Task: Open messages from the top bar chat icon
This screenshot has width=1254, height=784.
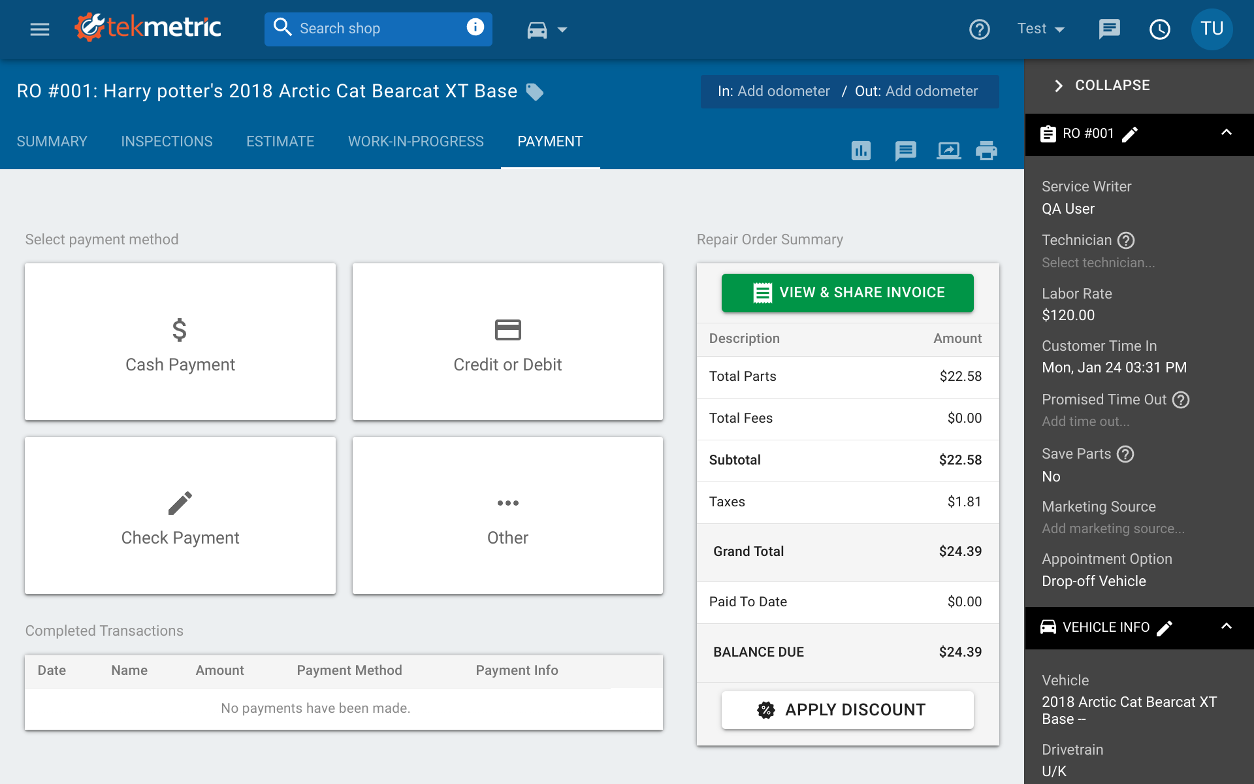Action: [x=1110, y=29]
